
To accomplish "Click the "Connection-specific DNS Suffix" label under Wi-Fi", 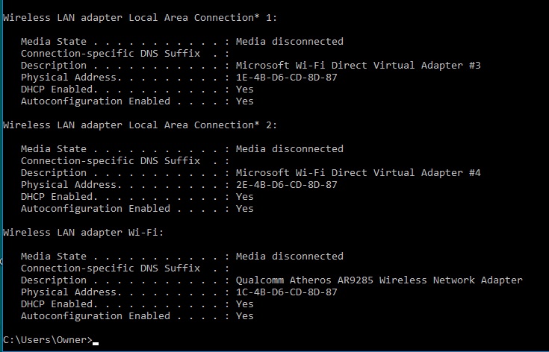I will 110,268.
